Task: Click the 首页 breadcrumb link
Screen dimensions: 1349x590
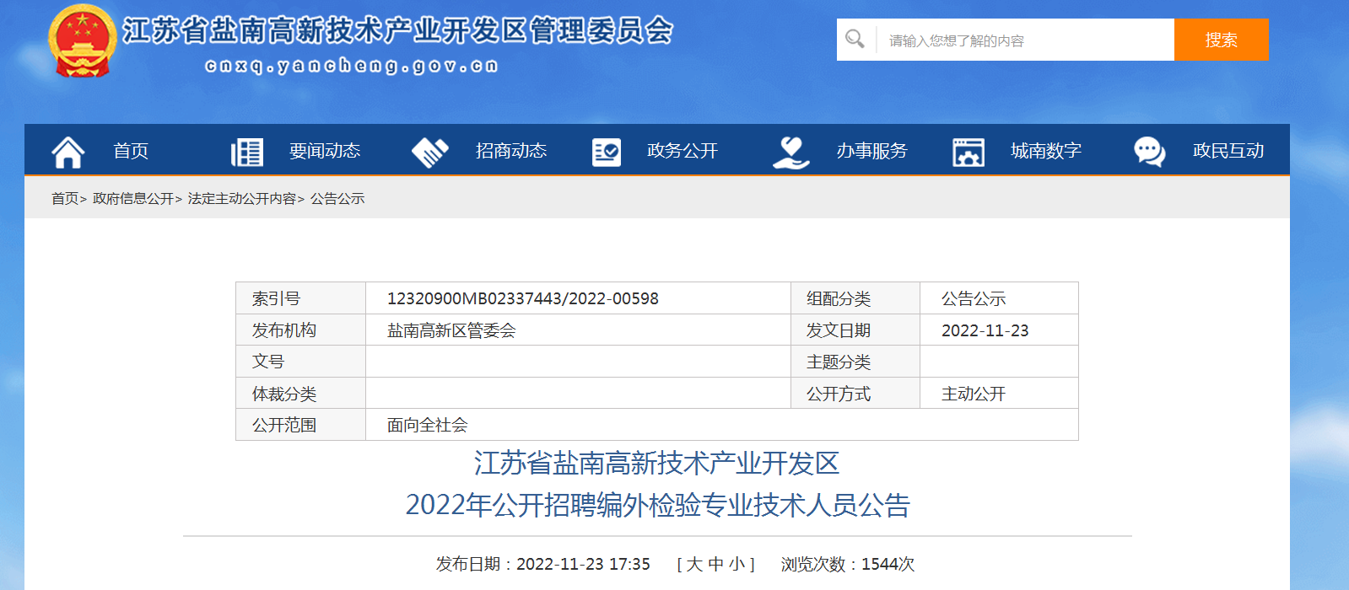Action: pyautogui.click(x=65, y=199)
